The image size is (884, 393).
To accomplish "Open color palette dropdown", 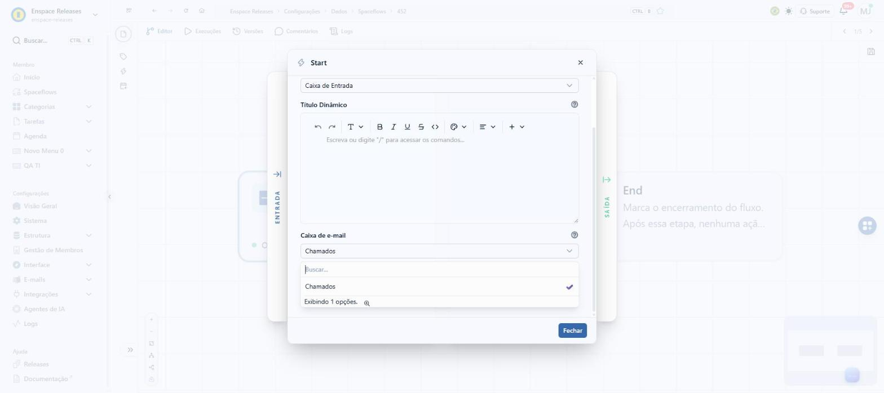I will tap(458, 127).
